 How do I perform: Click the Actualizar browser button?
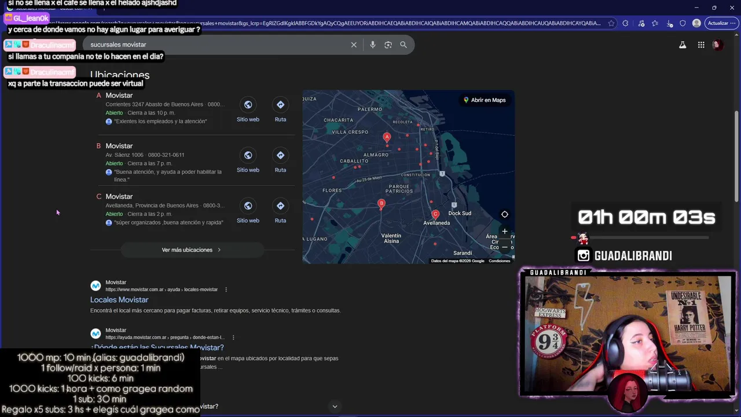click(x=721, y=23)
